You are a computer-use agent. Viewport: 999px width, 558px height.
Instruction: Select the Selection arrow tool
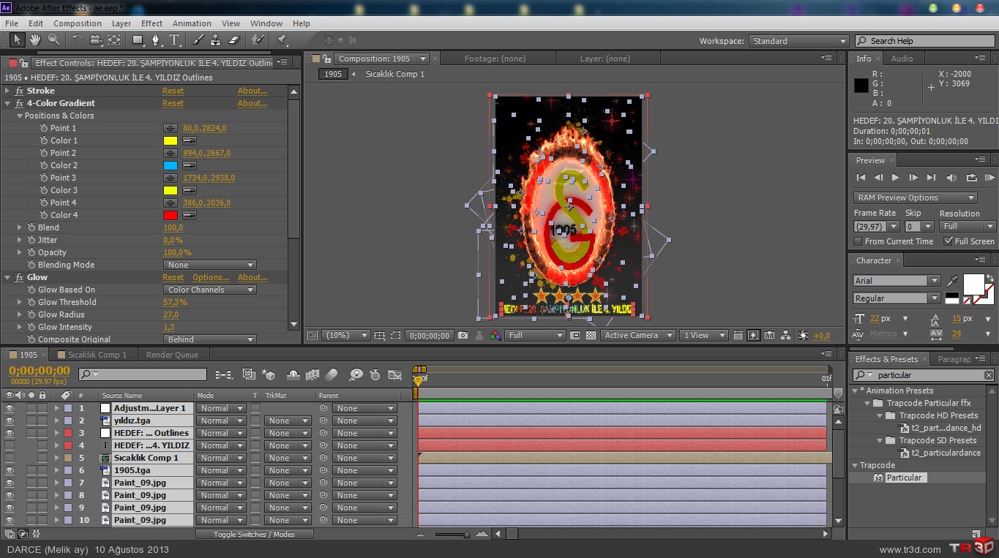pos(17,39)
